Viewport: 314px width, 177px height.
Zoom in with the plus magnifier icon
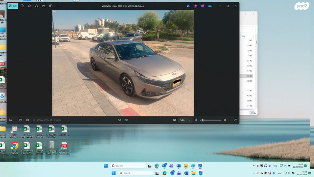(x=225, y=120)
